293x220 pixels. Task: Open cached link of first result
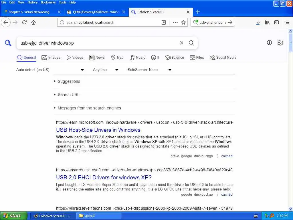pyautogui.click(x=227, y=156)
